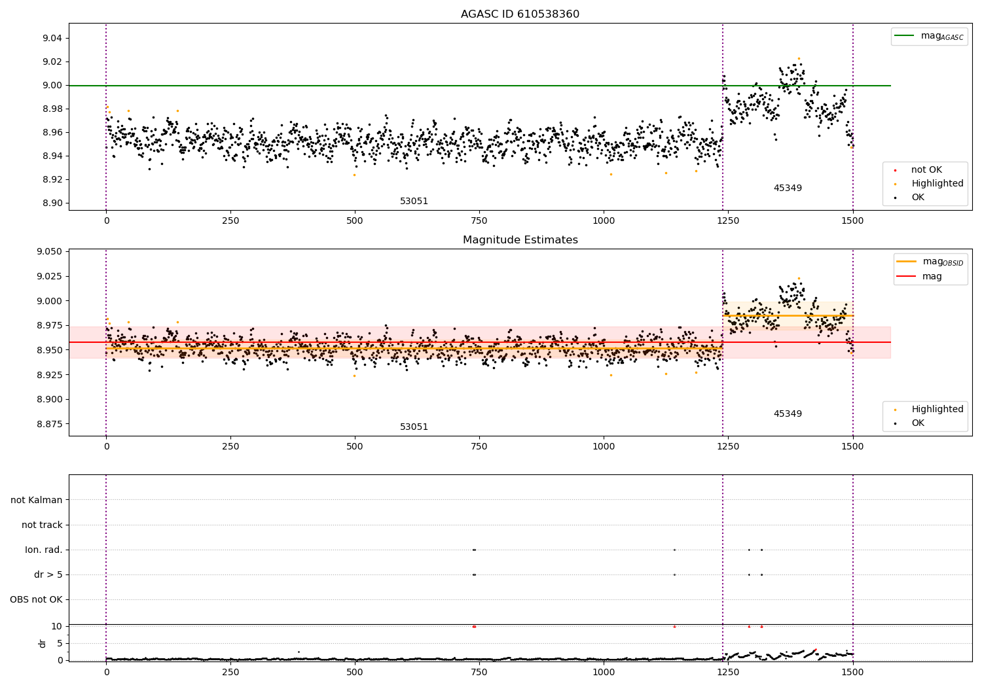This screenshot has width=982, height=687.
Task: Click the 8.925 tick on the middle plot
Action: coord(49,376)
